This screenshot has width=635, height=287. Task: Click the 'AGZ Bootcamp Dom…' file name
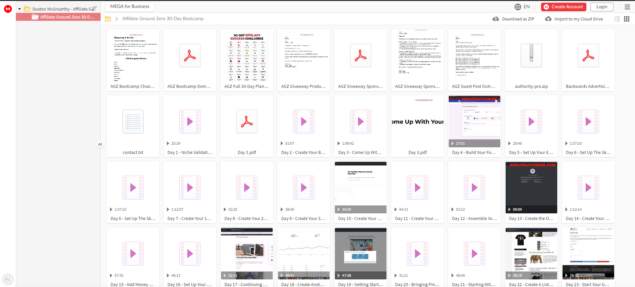(x=189, y=86)
